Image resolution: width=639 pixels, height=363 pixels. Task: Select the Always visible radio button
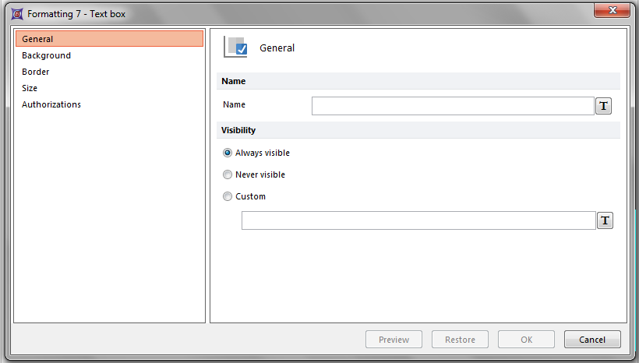[x=228, y=153]
